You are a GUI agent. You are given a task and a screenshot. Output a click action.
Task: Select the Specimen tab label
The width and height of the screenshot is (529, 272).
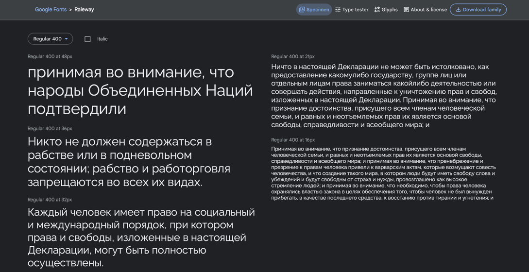click(318, 10)
